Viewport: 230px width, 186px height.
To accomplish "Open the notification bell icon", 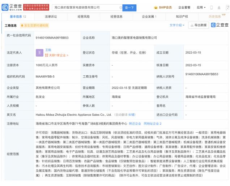I will point(219,8).
